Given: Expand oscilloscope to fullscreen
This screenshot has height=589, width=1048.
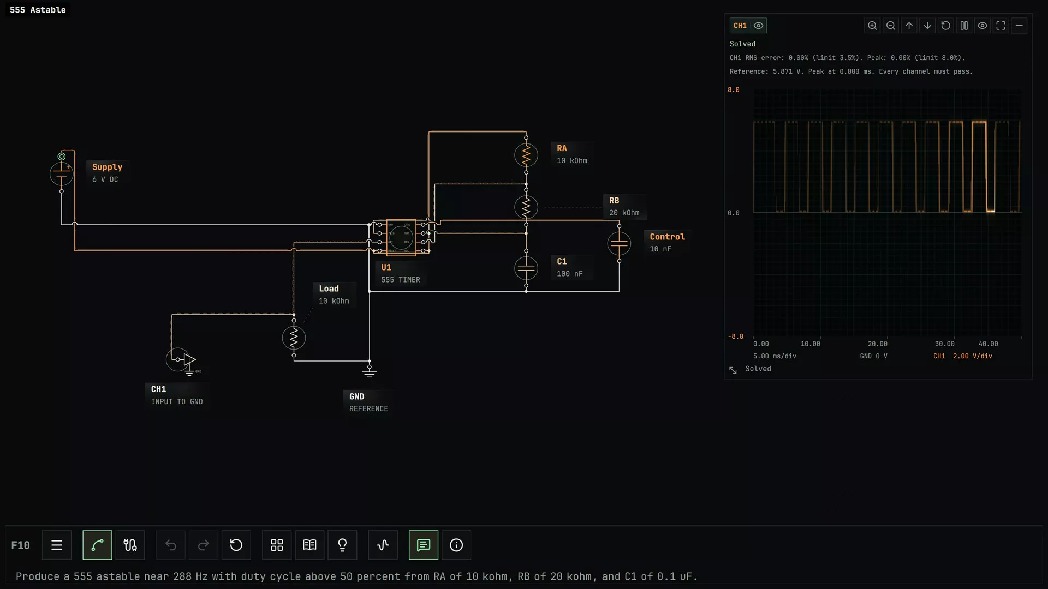Looking at the screenshot, I should coord(1001,26).
